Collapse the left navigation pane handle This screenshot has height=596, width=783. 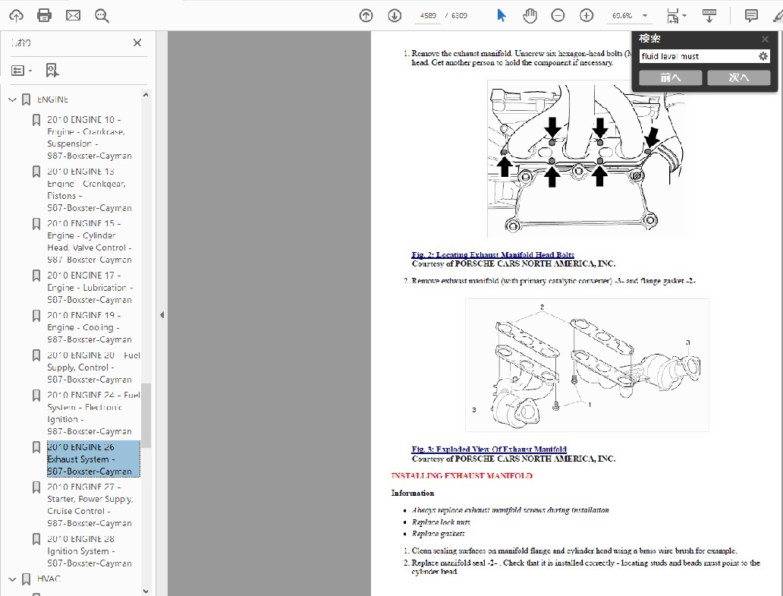point(162,315)
